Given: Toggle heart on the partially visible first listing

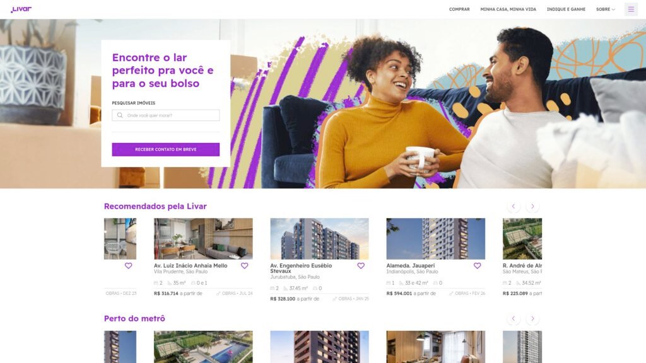Looking at the screenshot, I should coord(129,266).
